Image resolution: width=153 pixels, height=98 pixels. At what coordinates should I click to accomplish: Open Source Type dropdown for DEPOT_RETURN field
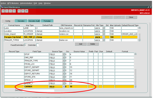pyautogui.click(x=64, y=74)
